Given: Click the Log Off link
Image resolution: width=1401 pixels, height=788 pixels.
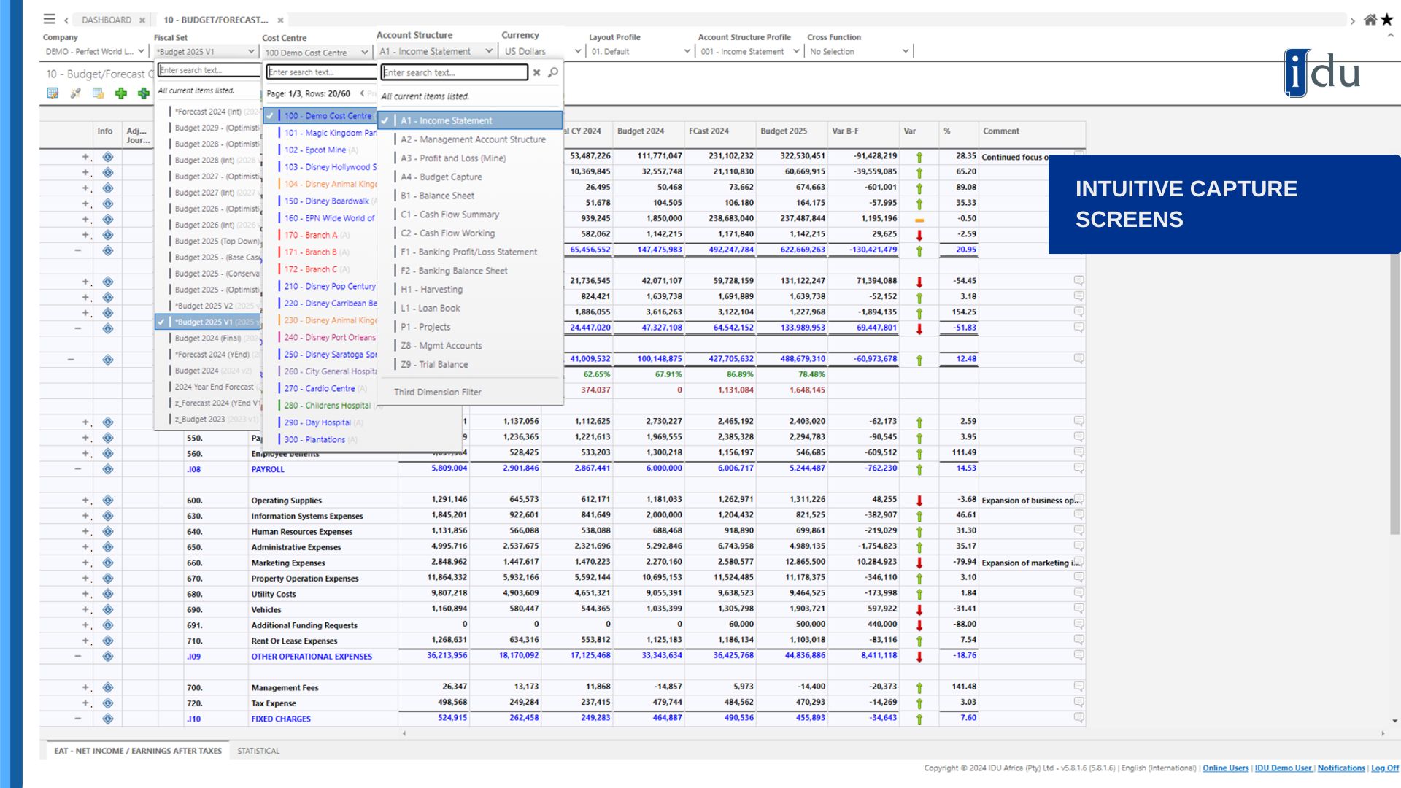Looking at the screenshot, I should coord(1384,768).
